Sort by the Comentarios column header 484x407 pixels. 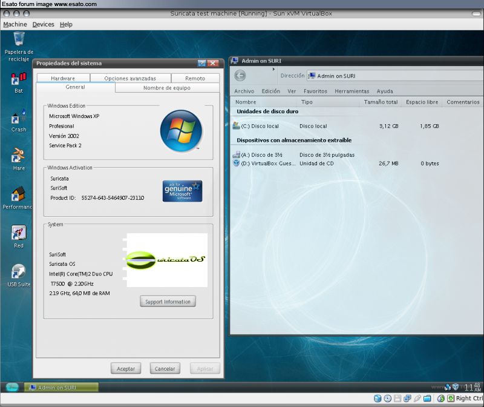click(x=463, y=102)
